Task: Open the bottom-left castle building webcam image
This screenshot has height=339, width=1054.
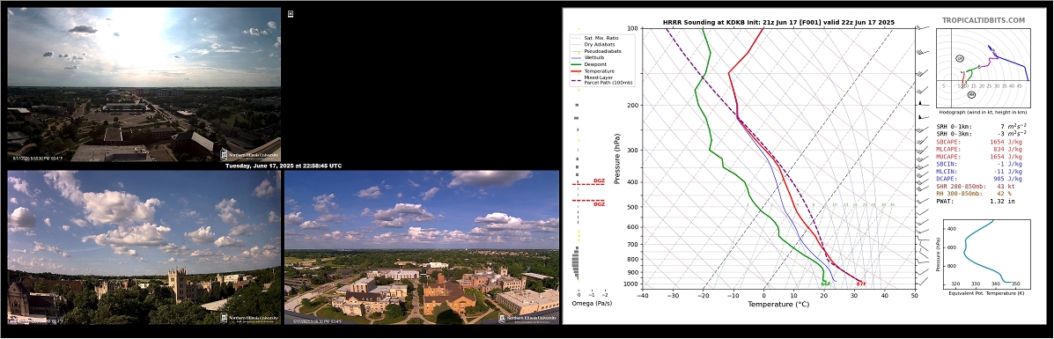Action: 144,247
